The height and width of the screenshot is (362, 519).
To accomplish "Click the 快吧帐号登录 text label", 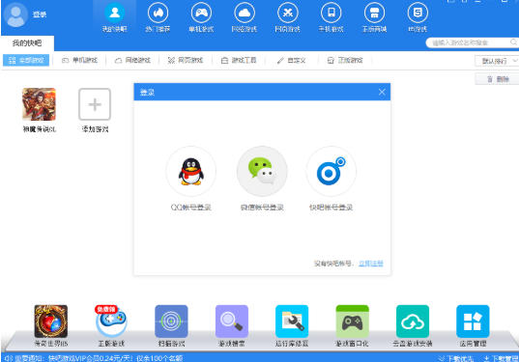I will pos(331,208).
